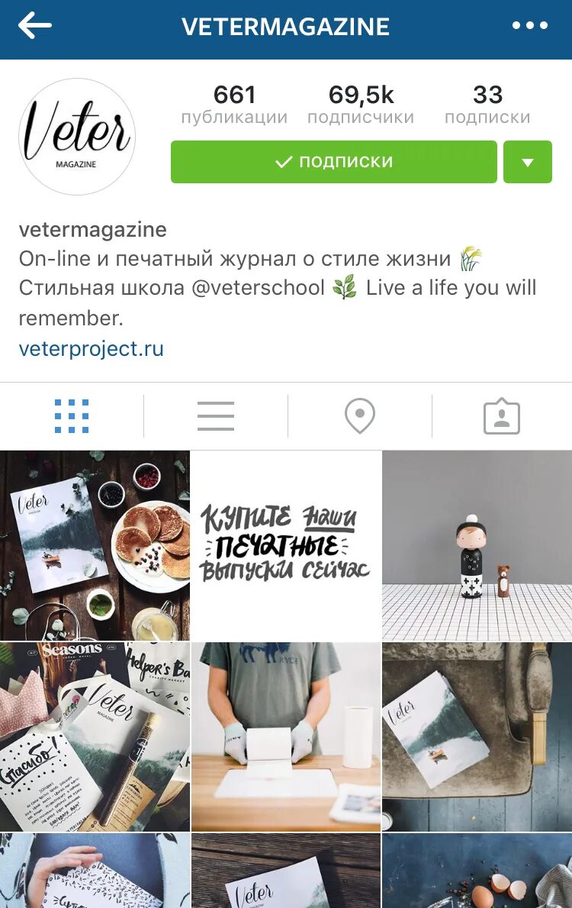Open the photo map location tab
572x908 pixels.
point(360,416)
